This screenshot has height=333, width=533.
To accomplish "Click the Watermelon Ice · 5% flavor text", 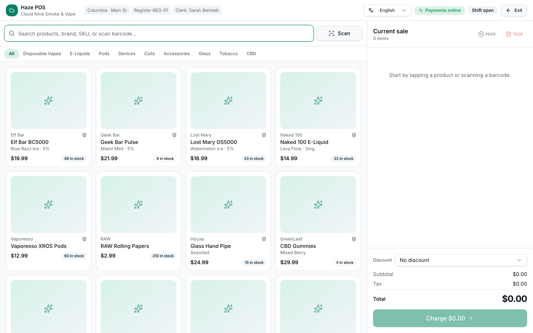I will [212, 149].
